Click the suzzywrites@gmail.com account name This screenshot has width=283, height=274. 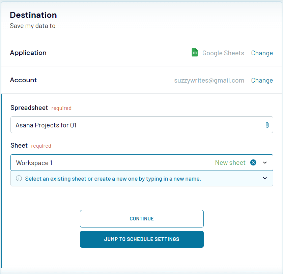(209, 80)
